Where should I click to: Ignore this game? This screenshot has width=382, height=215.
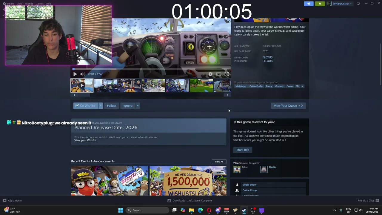128,106
